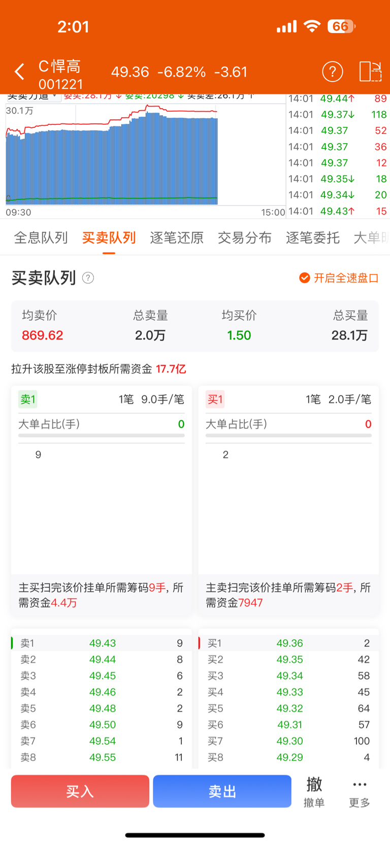
Task: Tap the split-screen layout icon in header
Action: (370, 72)
